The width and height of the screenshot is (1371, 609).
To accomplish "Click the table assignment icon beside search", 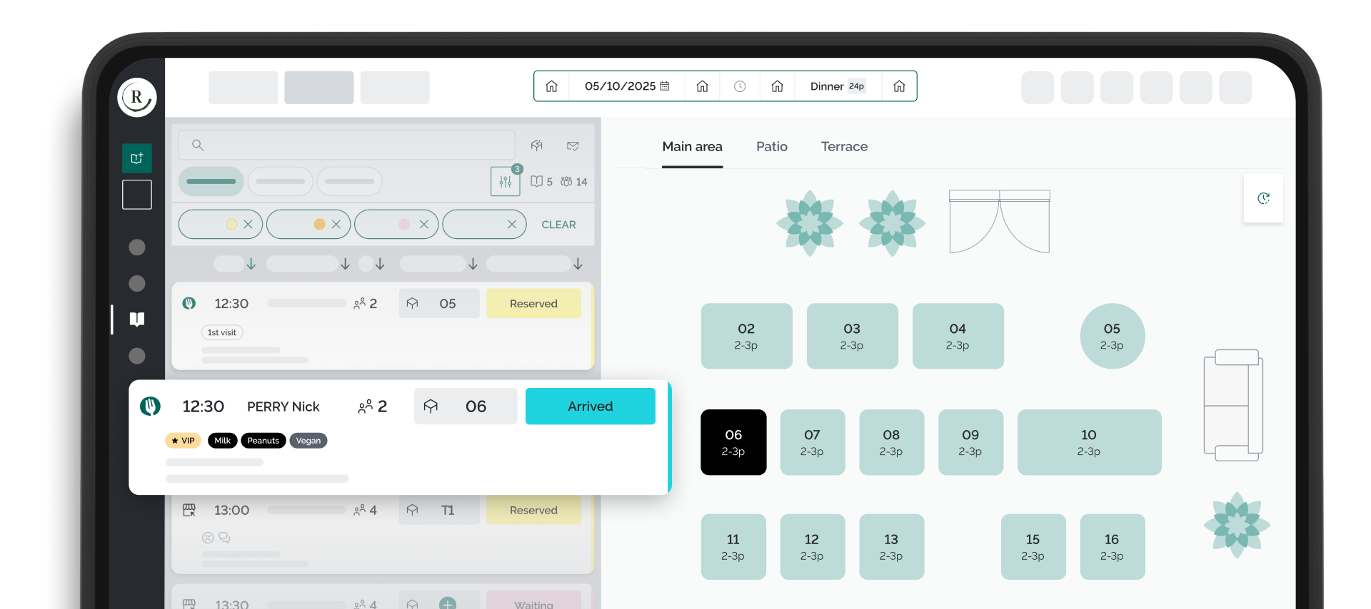I will pyautogui.click(x=537, y=145).
